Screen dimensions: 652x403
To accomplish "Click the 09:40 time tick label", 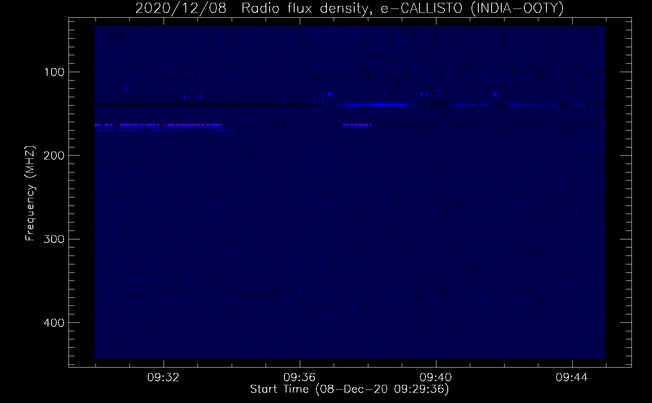I will (x=436, y=378).
